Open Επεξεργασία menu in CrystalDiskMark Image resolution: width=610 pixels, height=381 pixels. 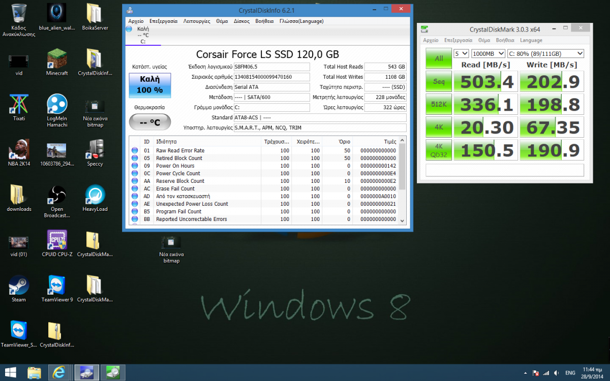[458, 40]
